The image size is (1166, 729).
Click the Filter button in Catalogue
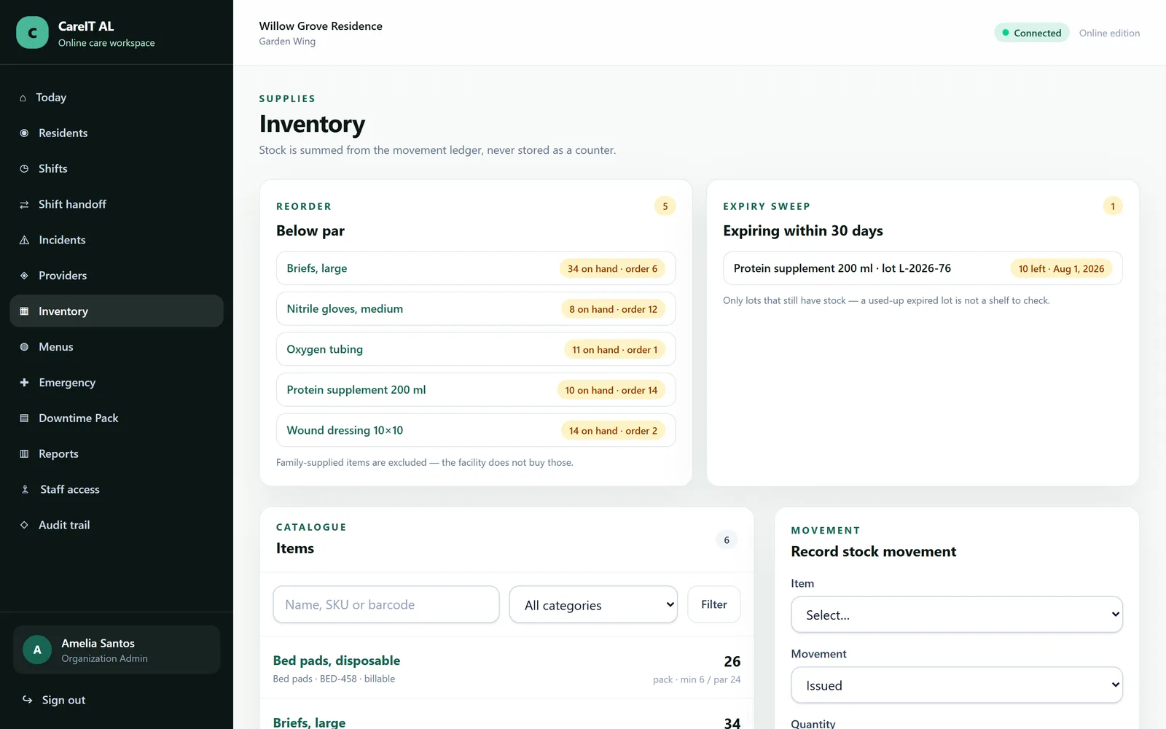tap(714, 604)
